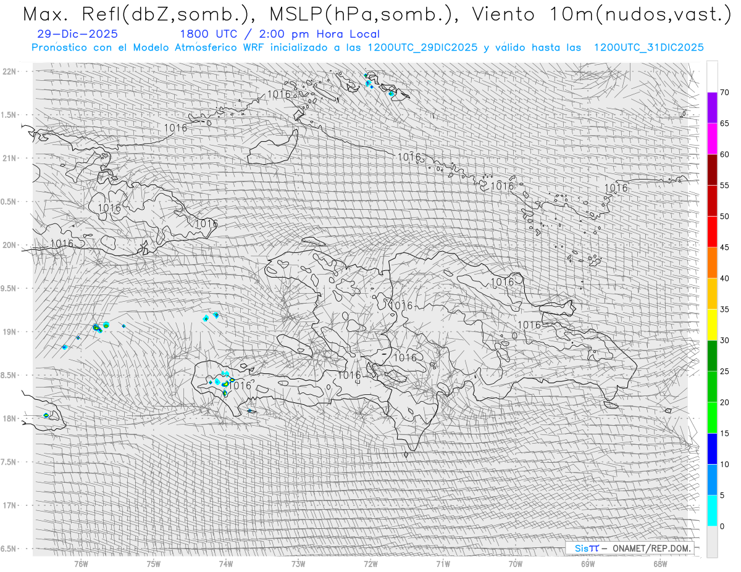Pick the purple 65–70 dBZ colorbar segment
The width and height of the screenshot is (741, 572).
click(x=712, y=108)
